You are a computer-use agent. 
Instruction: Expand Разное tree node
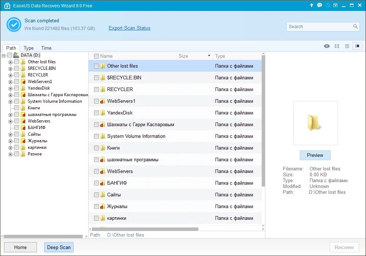click(10, 154)
